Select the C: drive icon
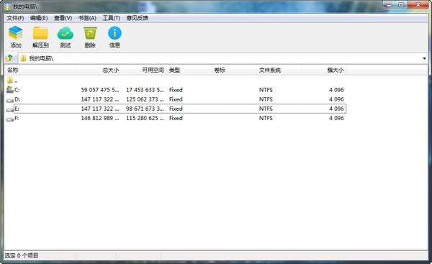 (10, 90)
